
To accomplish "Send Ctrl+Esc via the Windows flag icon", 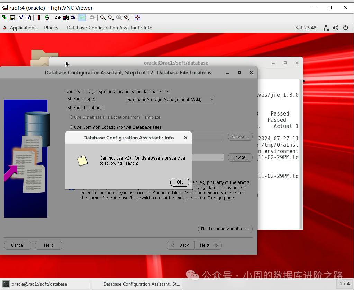I will pyautogui.click(x=66, y=18).
